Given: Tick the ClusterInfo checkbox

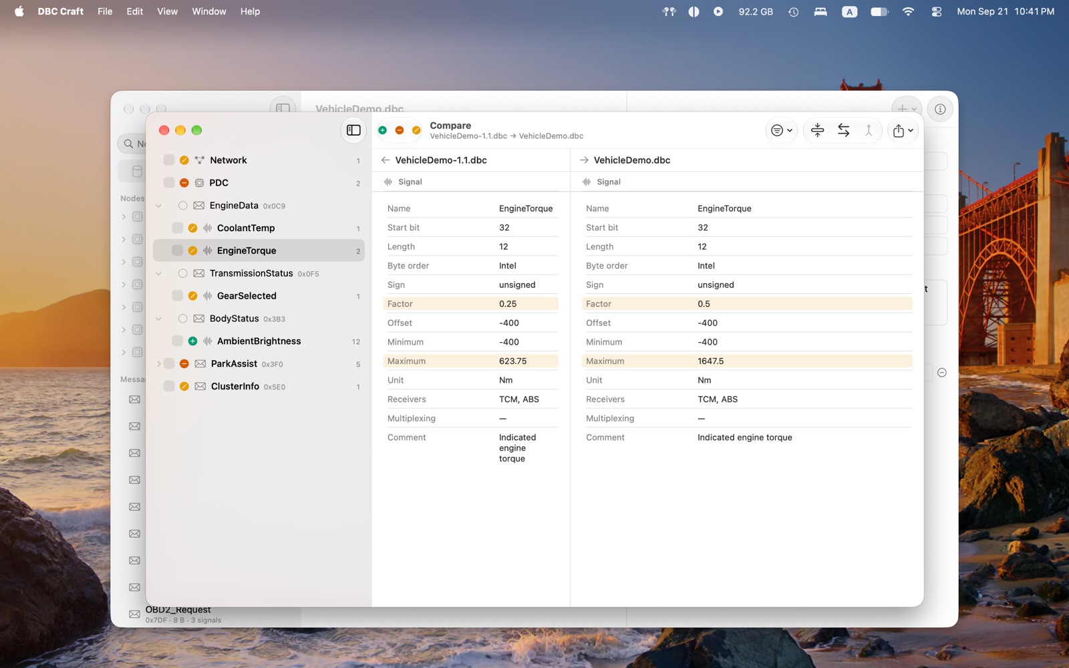Looking at the screenshot, I should [x=169, y=387].
